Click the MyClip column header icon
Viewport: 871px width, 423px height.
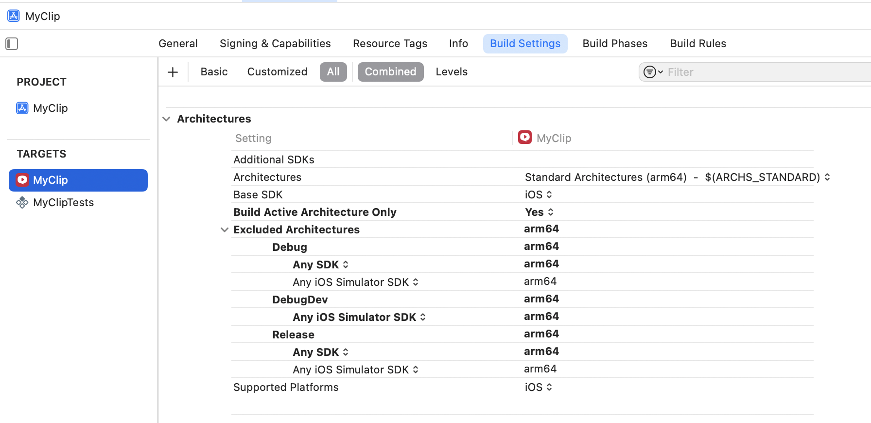point(524,138)
